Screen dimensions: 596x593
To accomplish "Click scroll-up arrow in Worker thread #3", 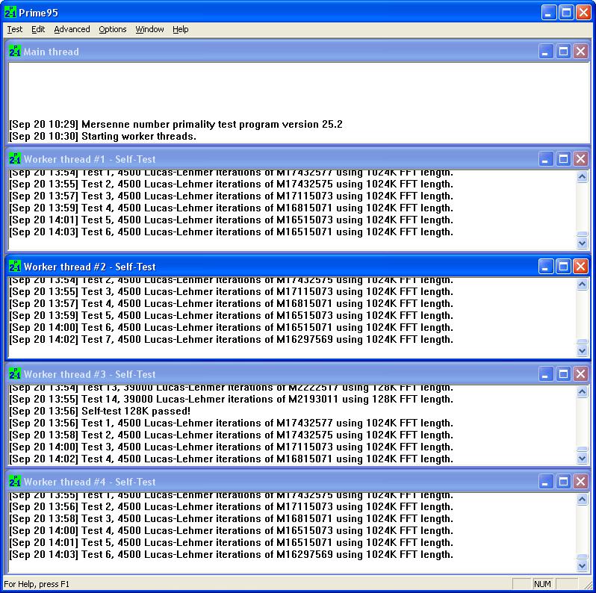I will (x=582, y=392).
